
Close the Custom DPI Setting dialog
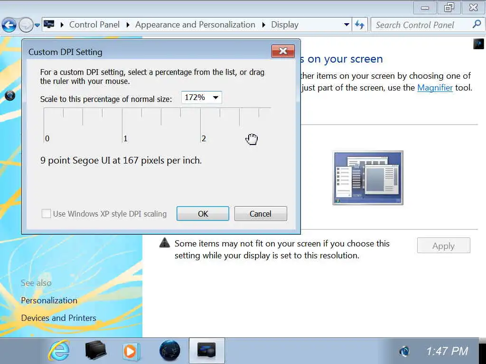pos(283,51)
